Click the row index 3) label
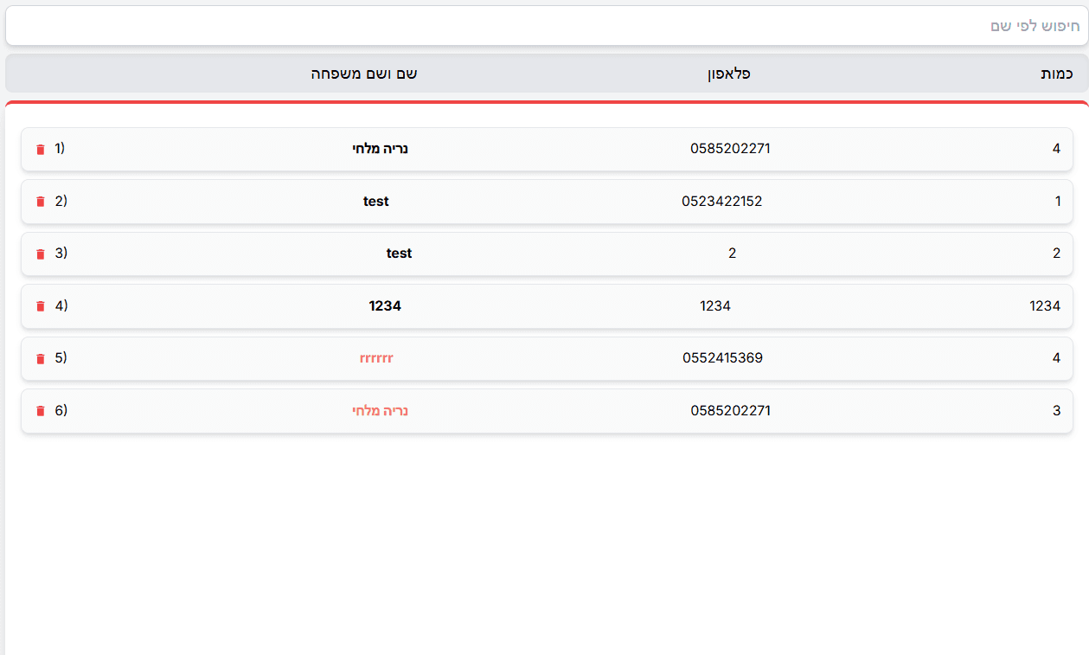Screen dimensions: 1089x655 pyautogui.click(x=61, y=253)
